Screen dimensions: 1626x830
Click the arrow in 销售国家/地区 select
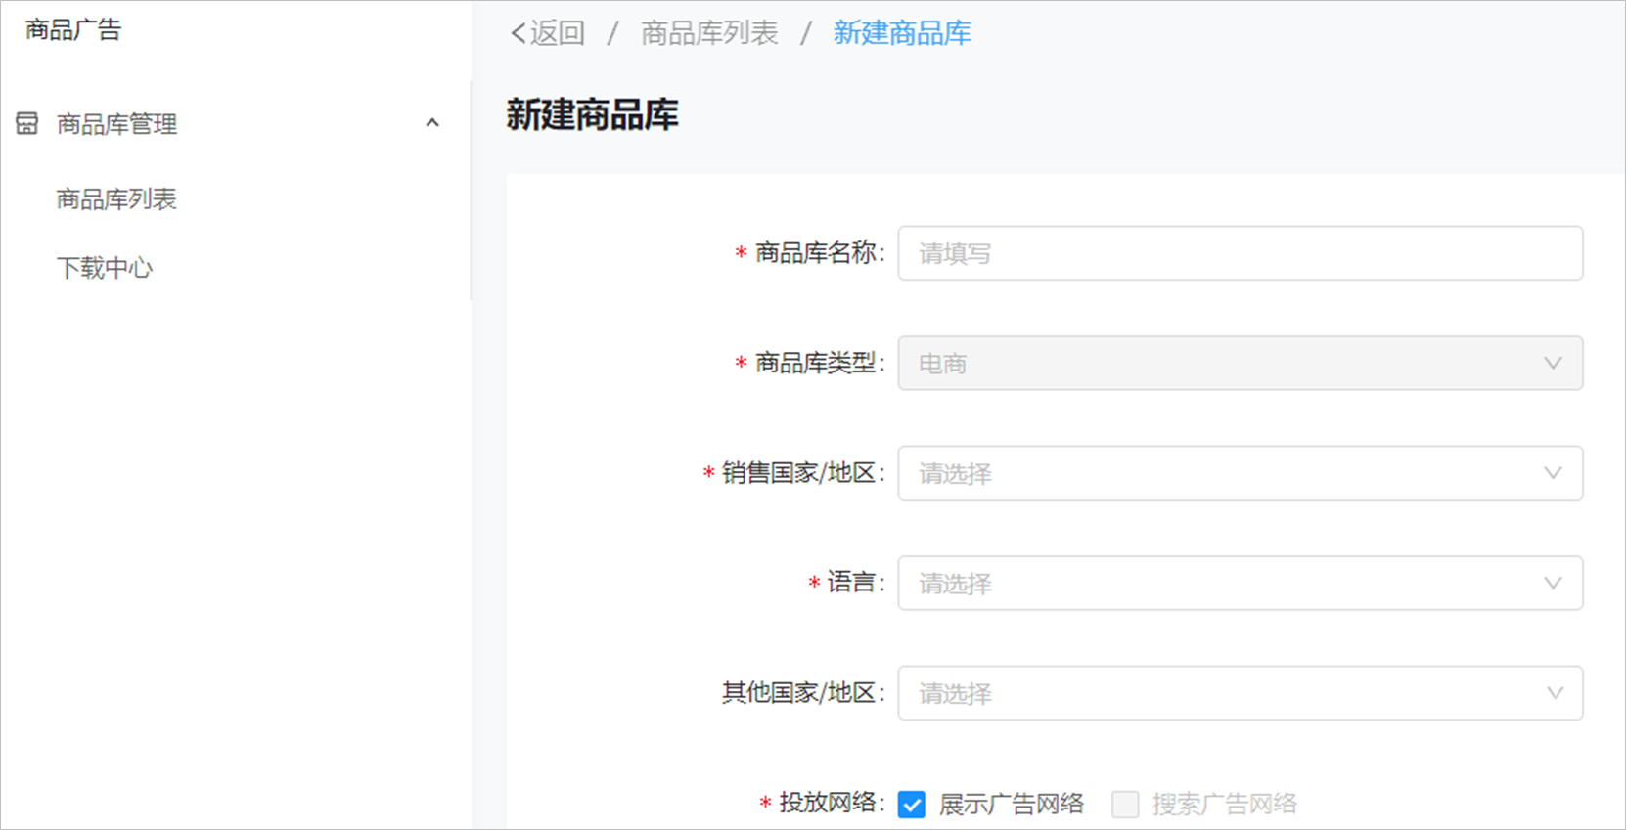(x=1553, y=473)
